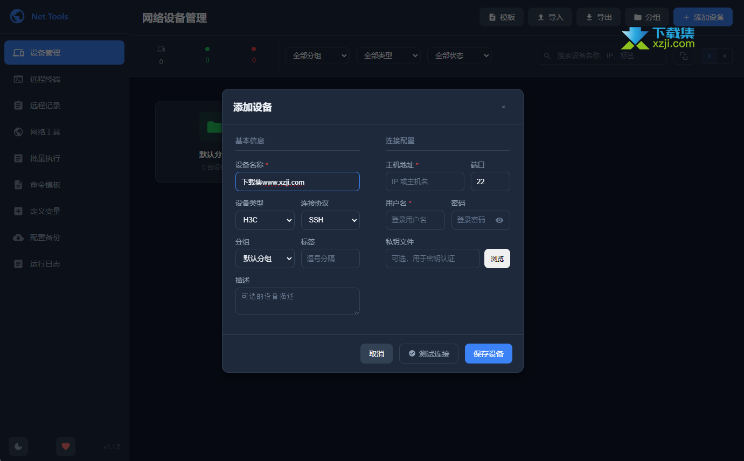744x461 pixels.
Task: Click the heart icon in sidebar footer
Action: click(x=66, y=446)
